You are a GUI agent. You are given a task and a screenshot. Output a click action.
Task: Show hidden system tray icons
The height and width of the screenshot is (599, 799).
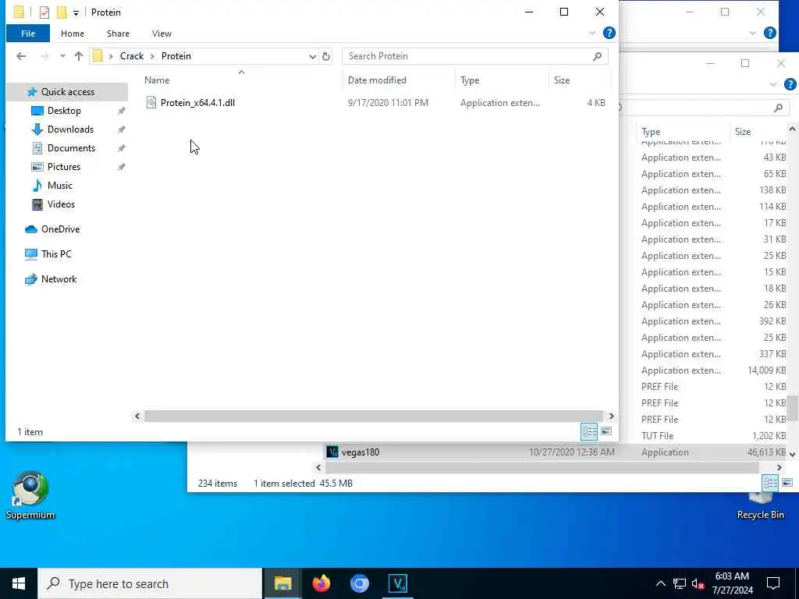(660, 583)
